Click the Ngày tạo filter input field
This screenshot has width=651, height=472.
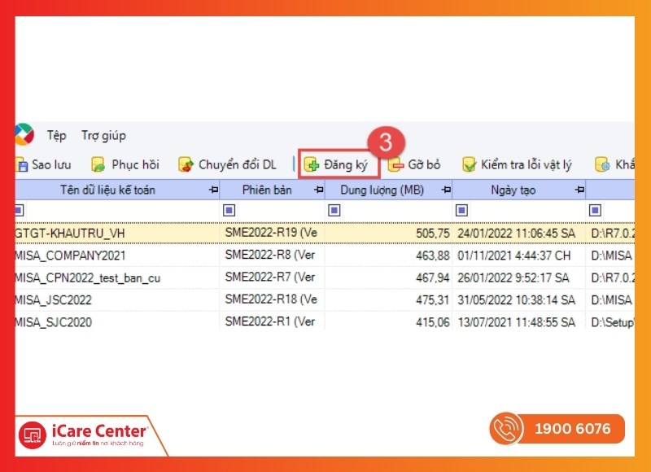(526, 211)
